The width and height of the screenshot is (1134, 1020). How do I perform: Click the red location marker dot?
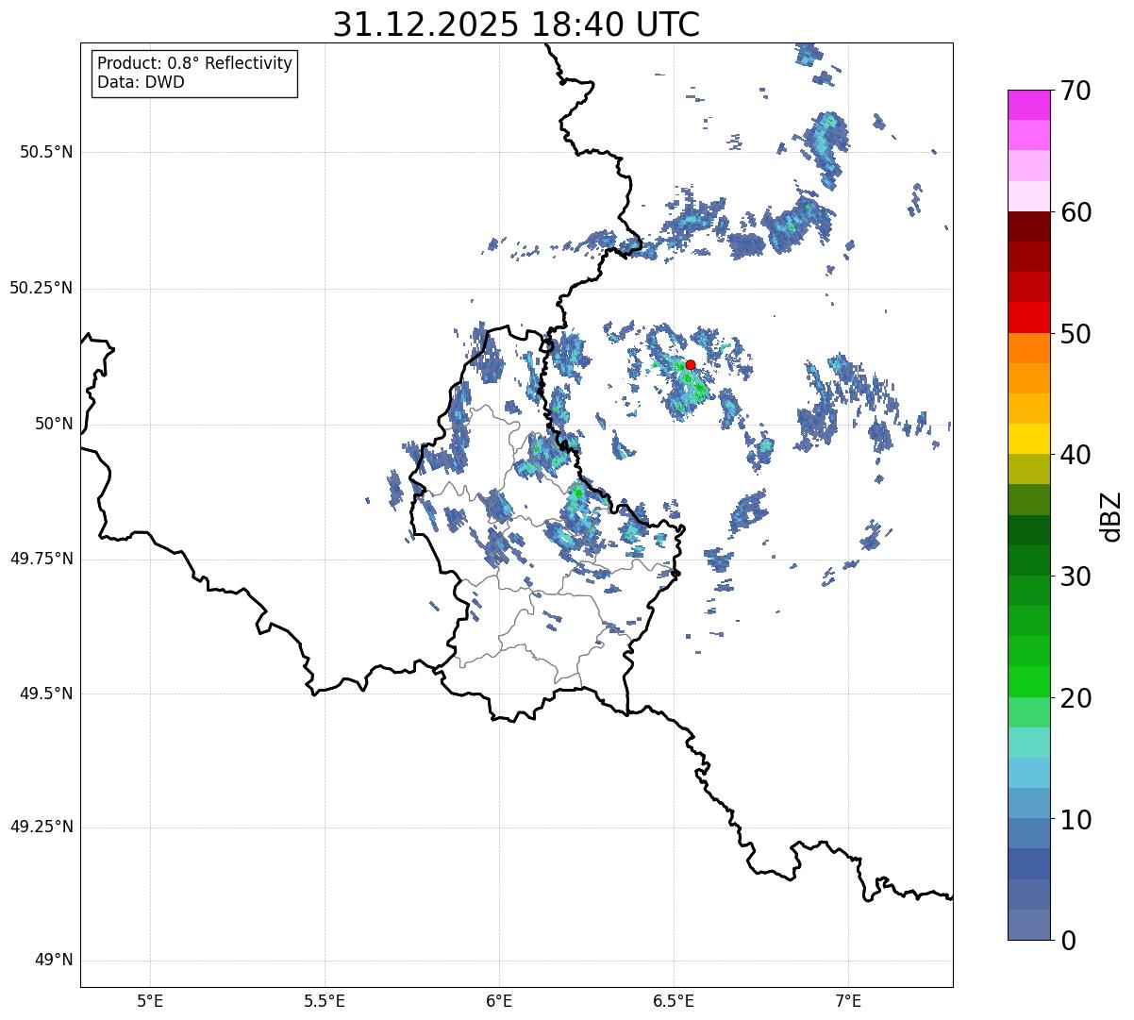(691, 364)
